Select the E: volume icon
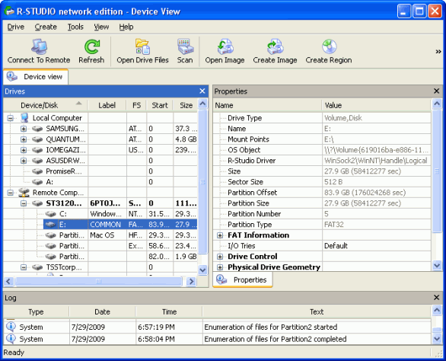The width and height of the screenshot is (446, 361). 51,225
